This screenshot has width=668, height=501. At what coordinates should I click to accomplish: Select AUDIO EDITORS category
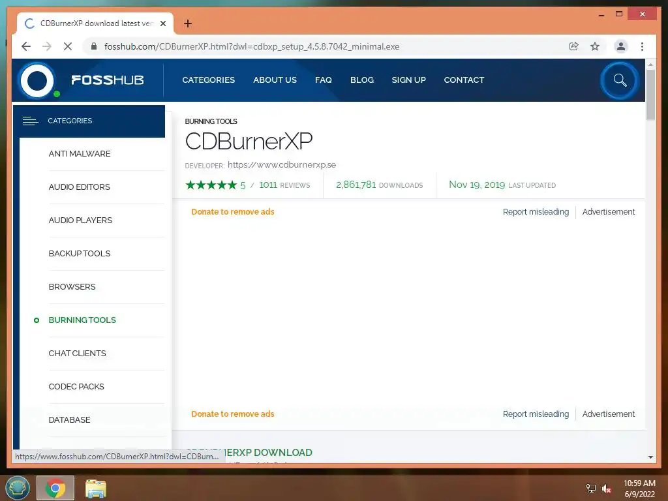coord(79,187)
